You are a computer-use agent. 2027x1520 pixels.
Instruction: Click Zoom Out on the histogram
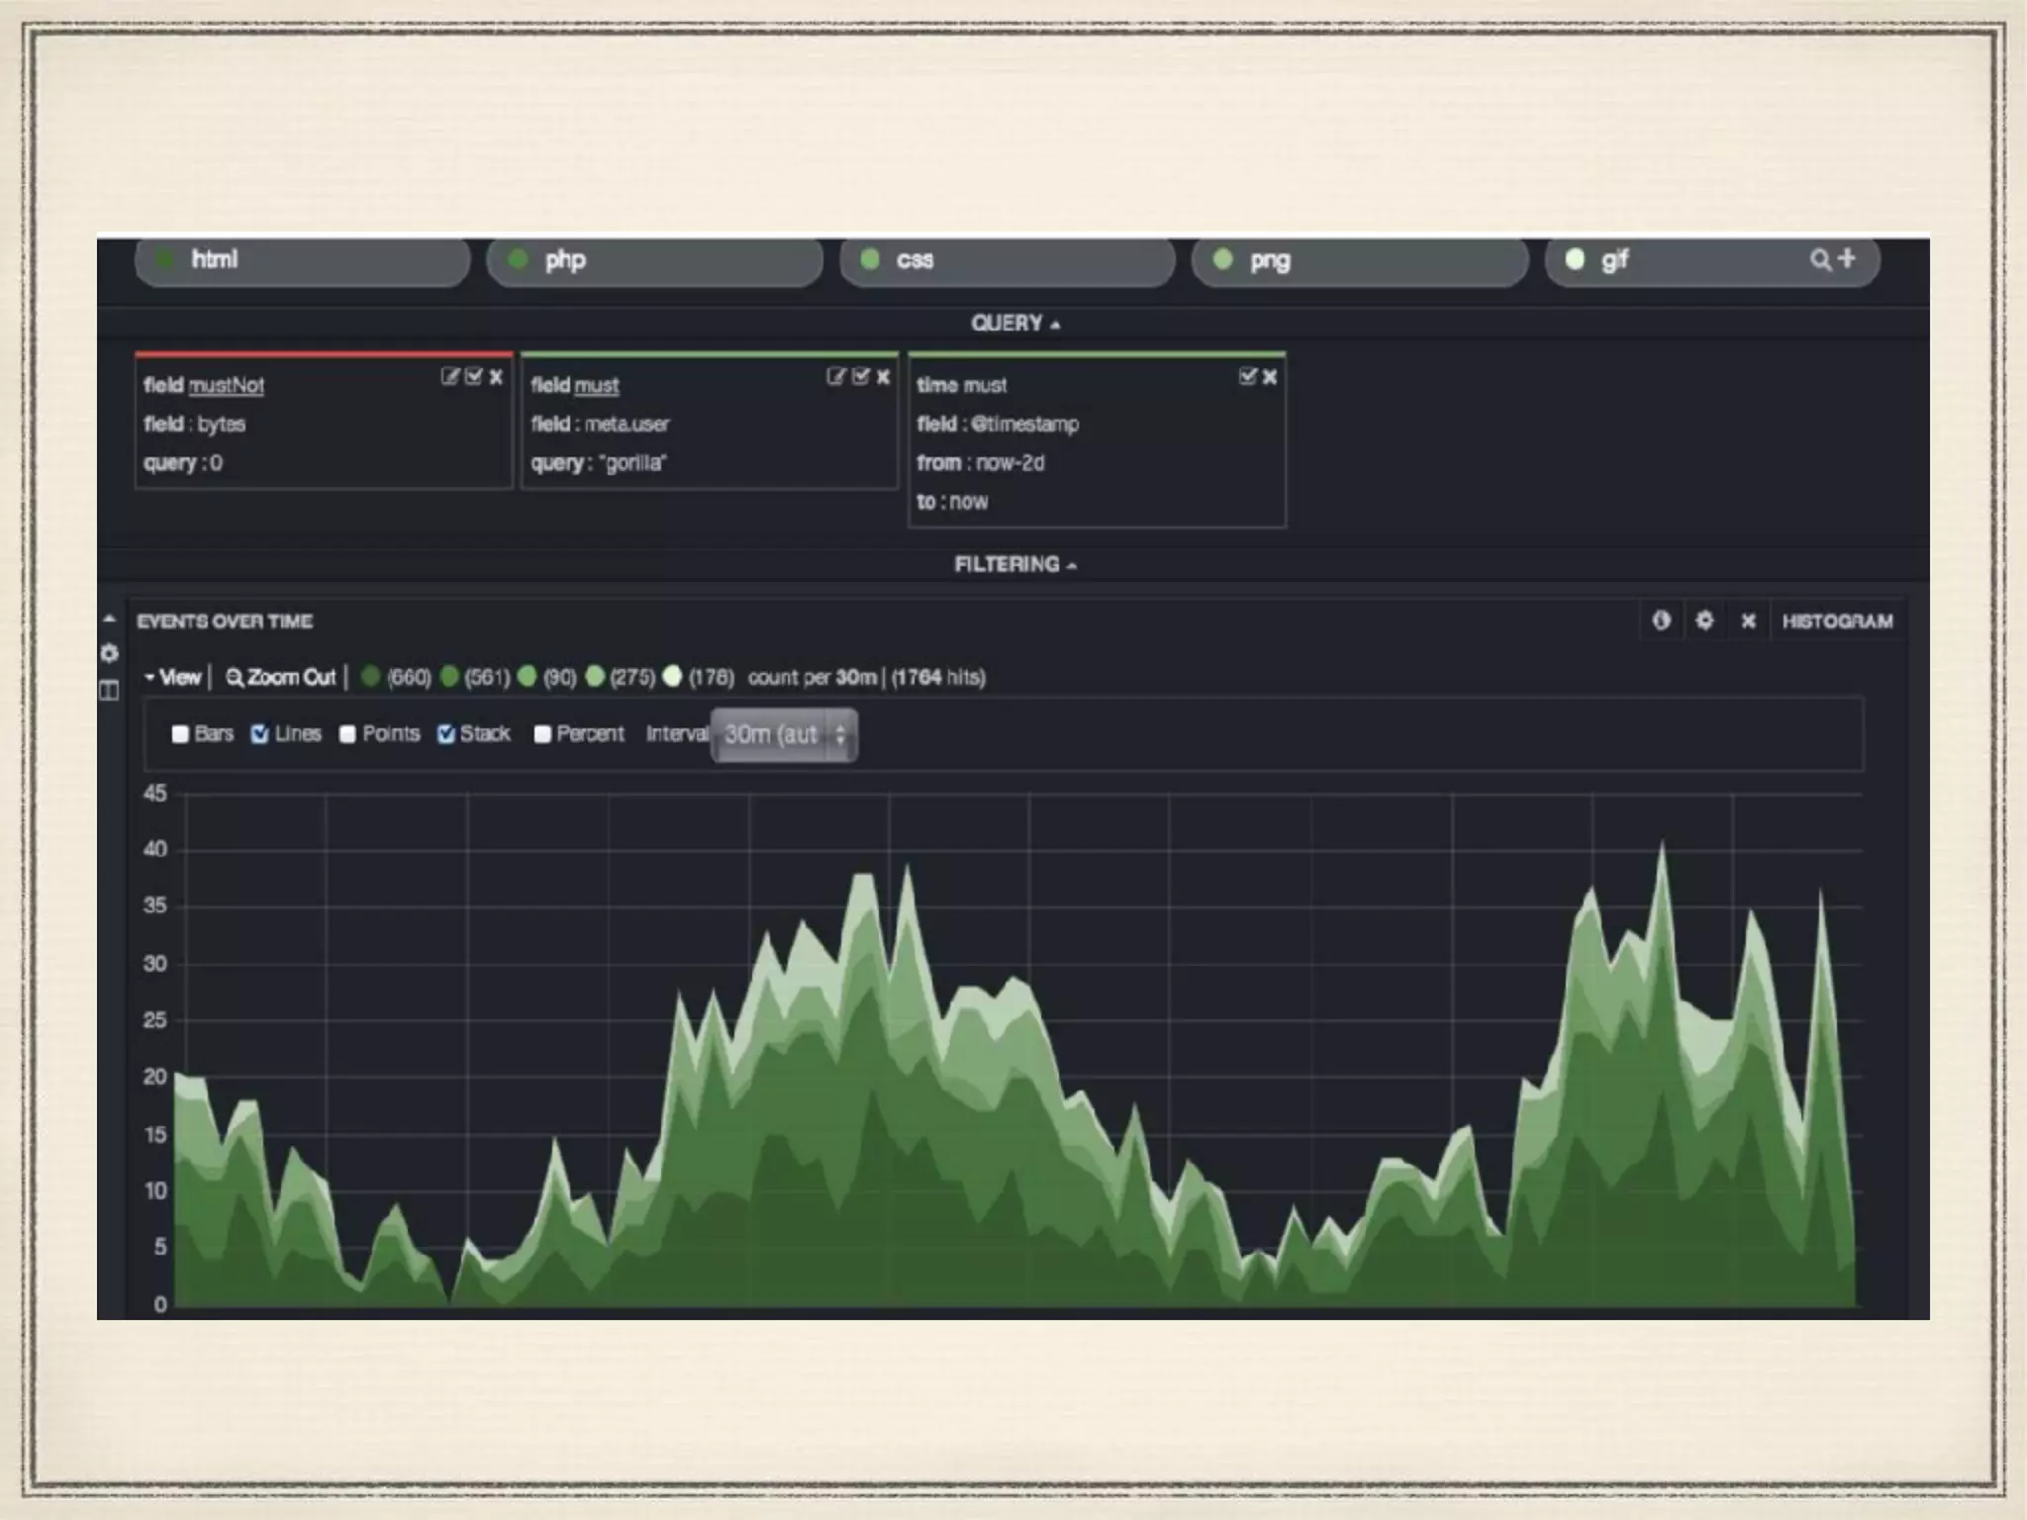[281, 678]
